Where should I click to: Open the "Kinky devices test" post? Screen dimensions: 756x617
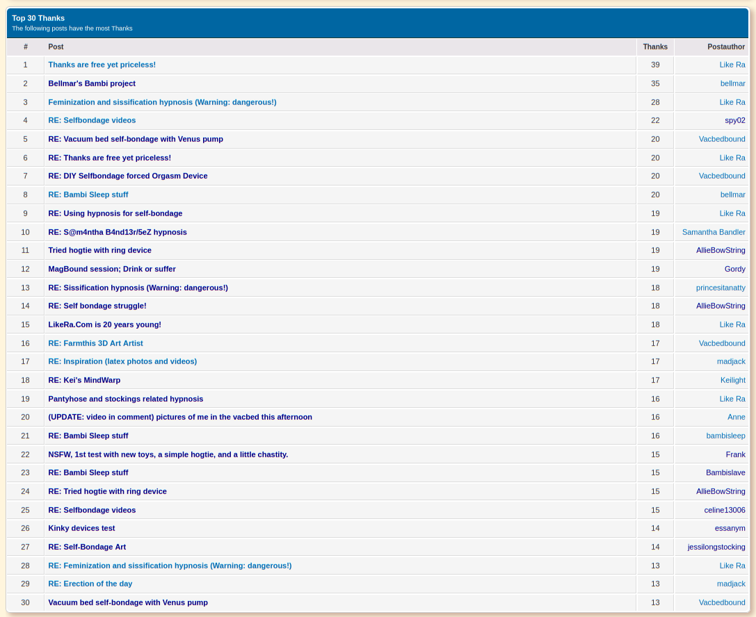pos(81,528)
